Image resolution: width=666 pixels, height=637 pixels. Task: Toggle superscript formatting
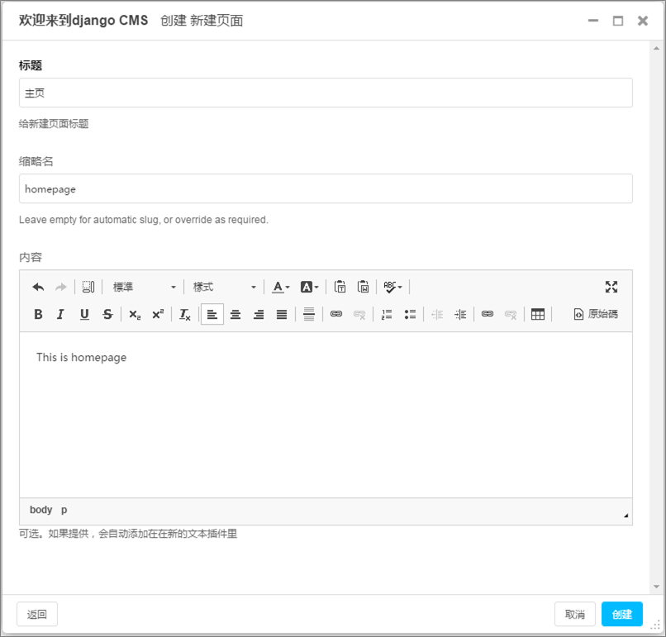coord(158,314)
